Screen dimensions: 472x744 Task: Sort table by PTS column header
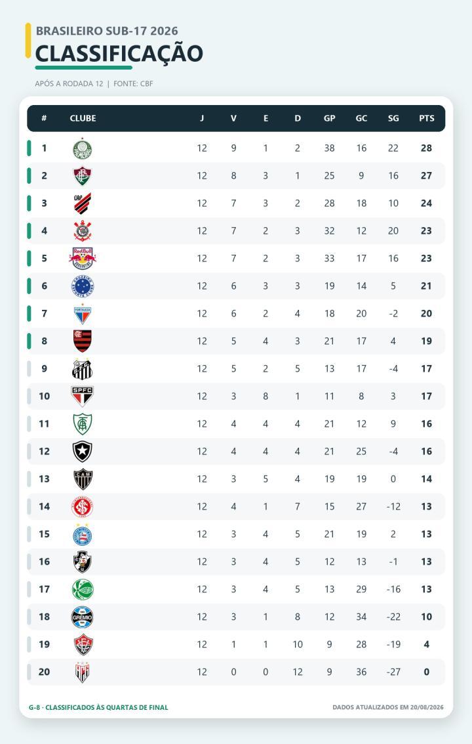pos(427,119)
